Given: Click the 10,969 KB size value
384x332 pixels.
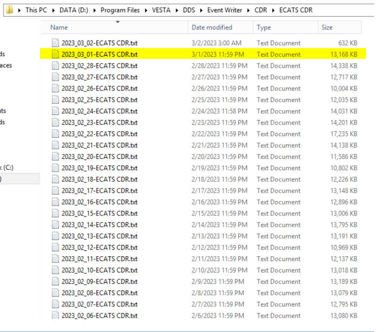Looking at the screenshot, I should pos(344,247).
